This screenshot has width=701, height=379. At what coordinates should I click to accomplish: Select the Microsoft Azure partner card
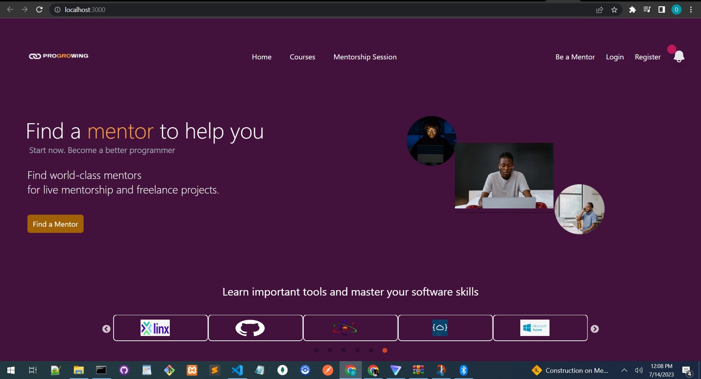[x=535, y=328]
